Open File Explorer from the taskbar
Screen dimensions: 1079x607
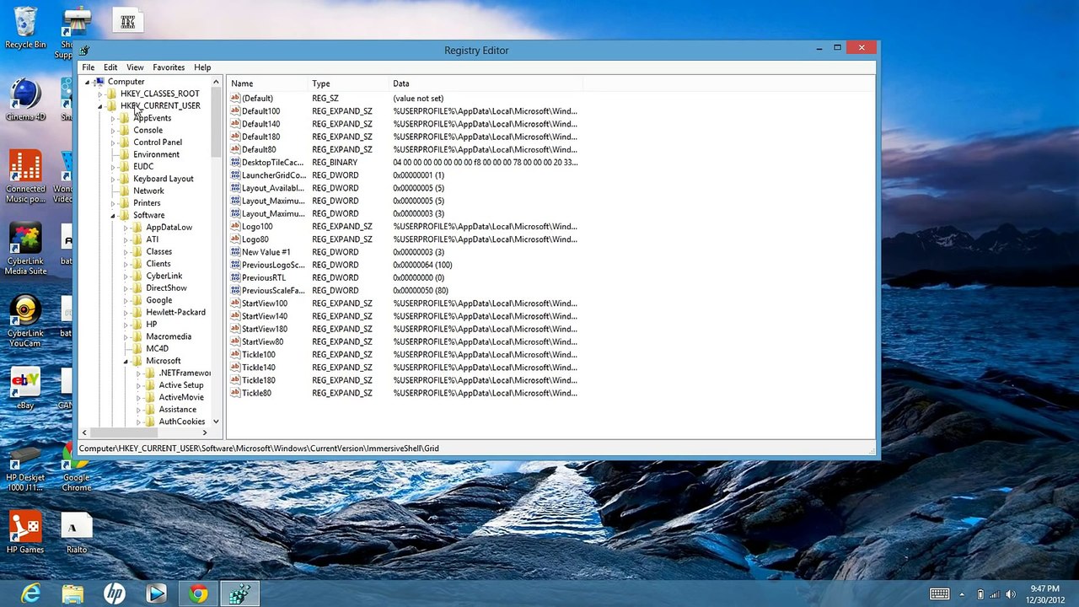(72, 594)
